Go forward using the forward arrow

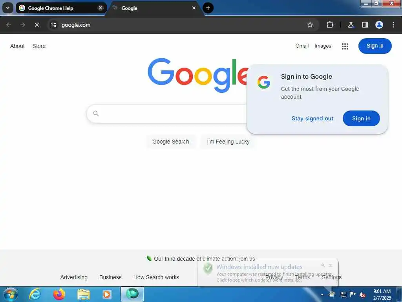point(23,25)
